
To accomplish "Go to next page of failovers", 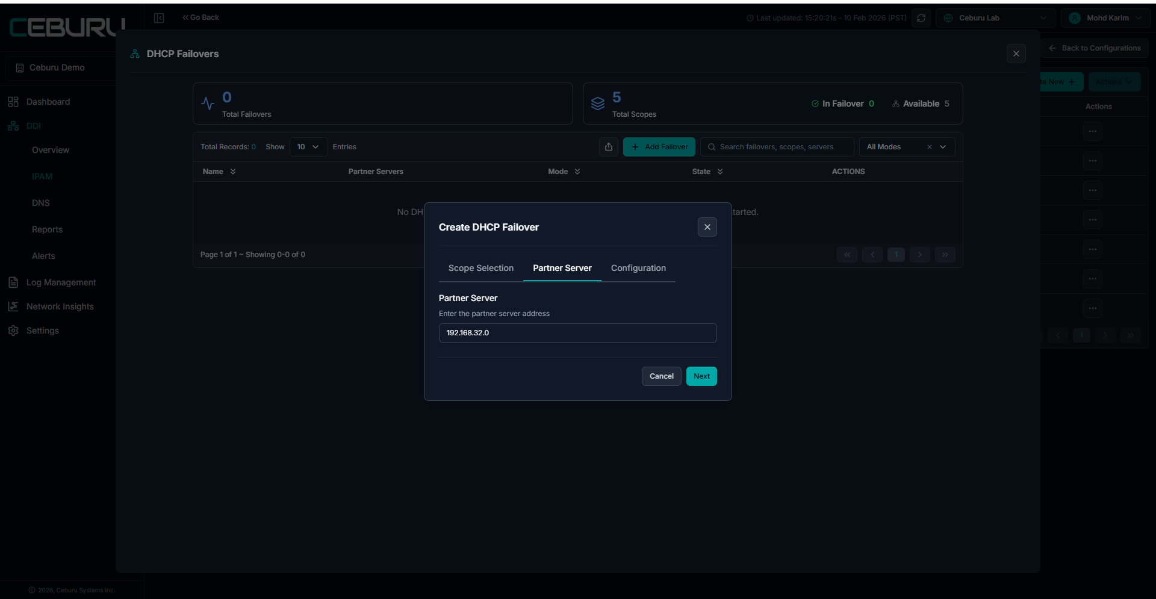I will point(920,255).
